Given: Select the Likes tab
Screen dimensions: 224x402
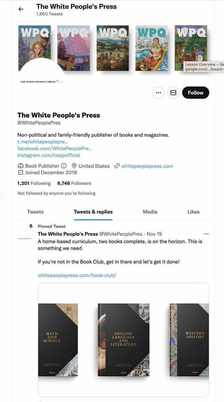Looking at the screenshot, I should coord(193,212).
